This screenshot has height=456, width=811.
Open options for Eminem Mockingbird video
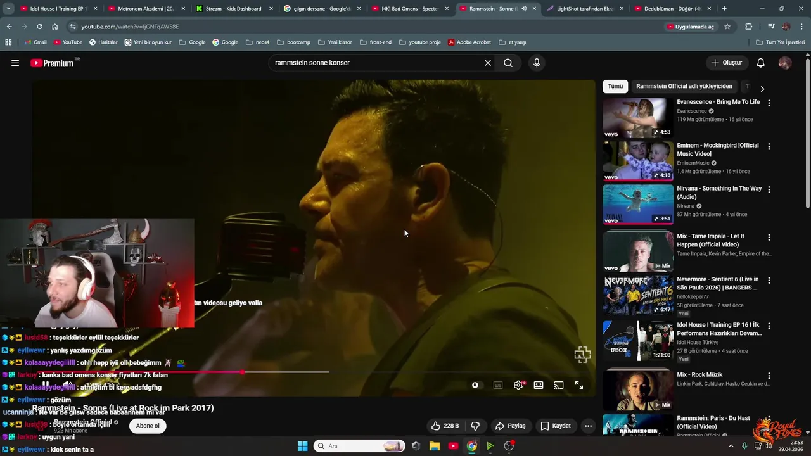pos(769,146)
